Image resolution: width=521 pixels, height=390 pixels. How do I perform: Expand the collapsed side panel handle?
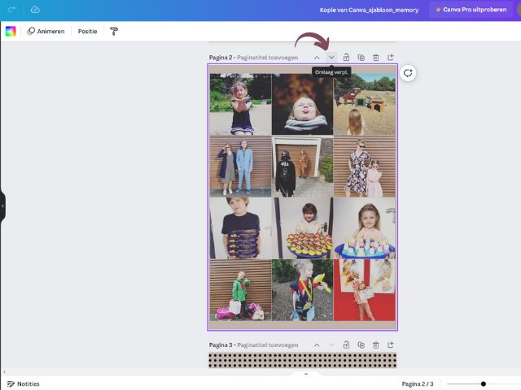point(2,206)
